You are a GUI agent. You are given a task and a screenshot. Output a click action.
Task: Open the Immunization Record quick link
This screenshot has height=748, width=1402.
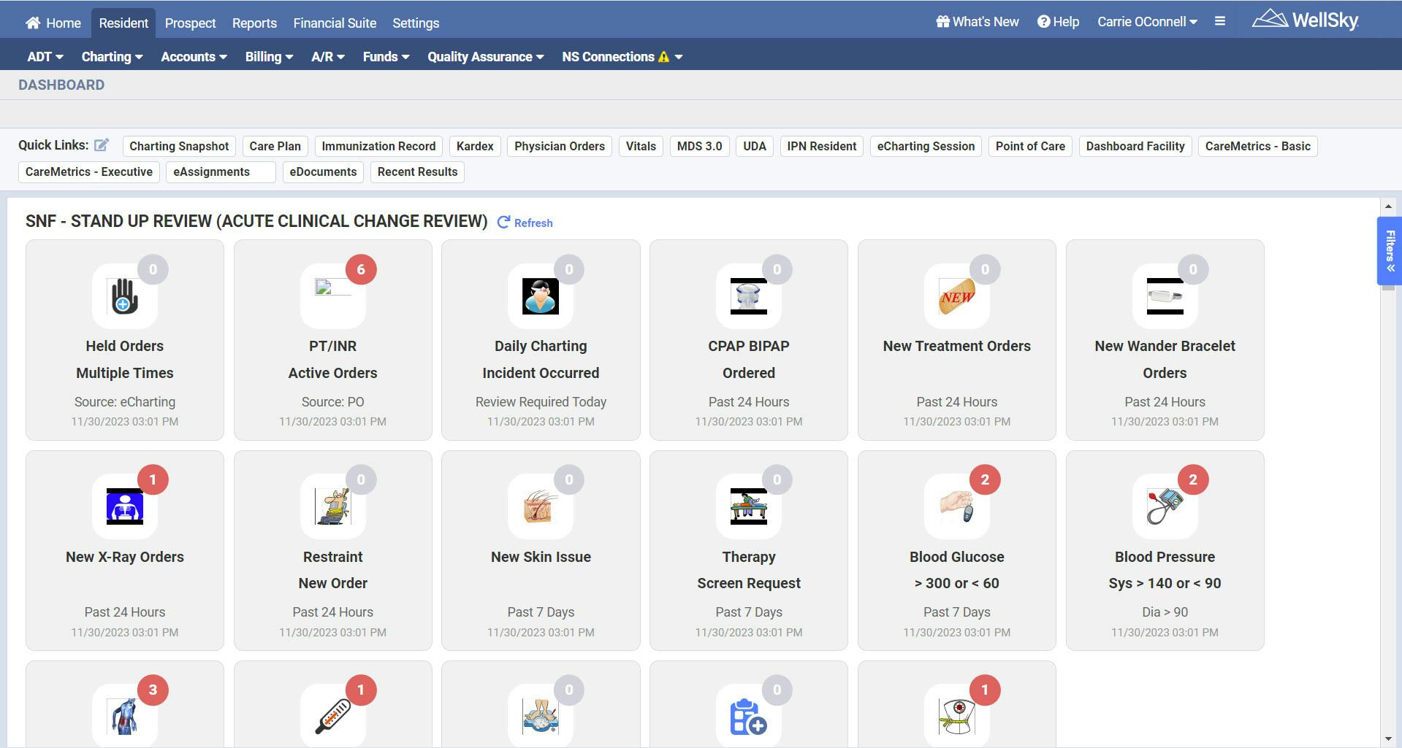(x=378, y=146)
